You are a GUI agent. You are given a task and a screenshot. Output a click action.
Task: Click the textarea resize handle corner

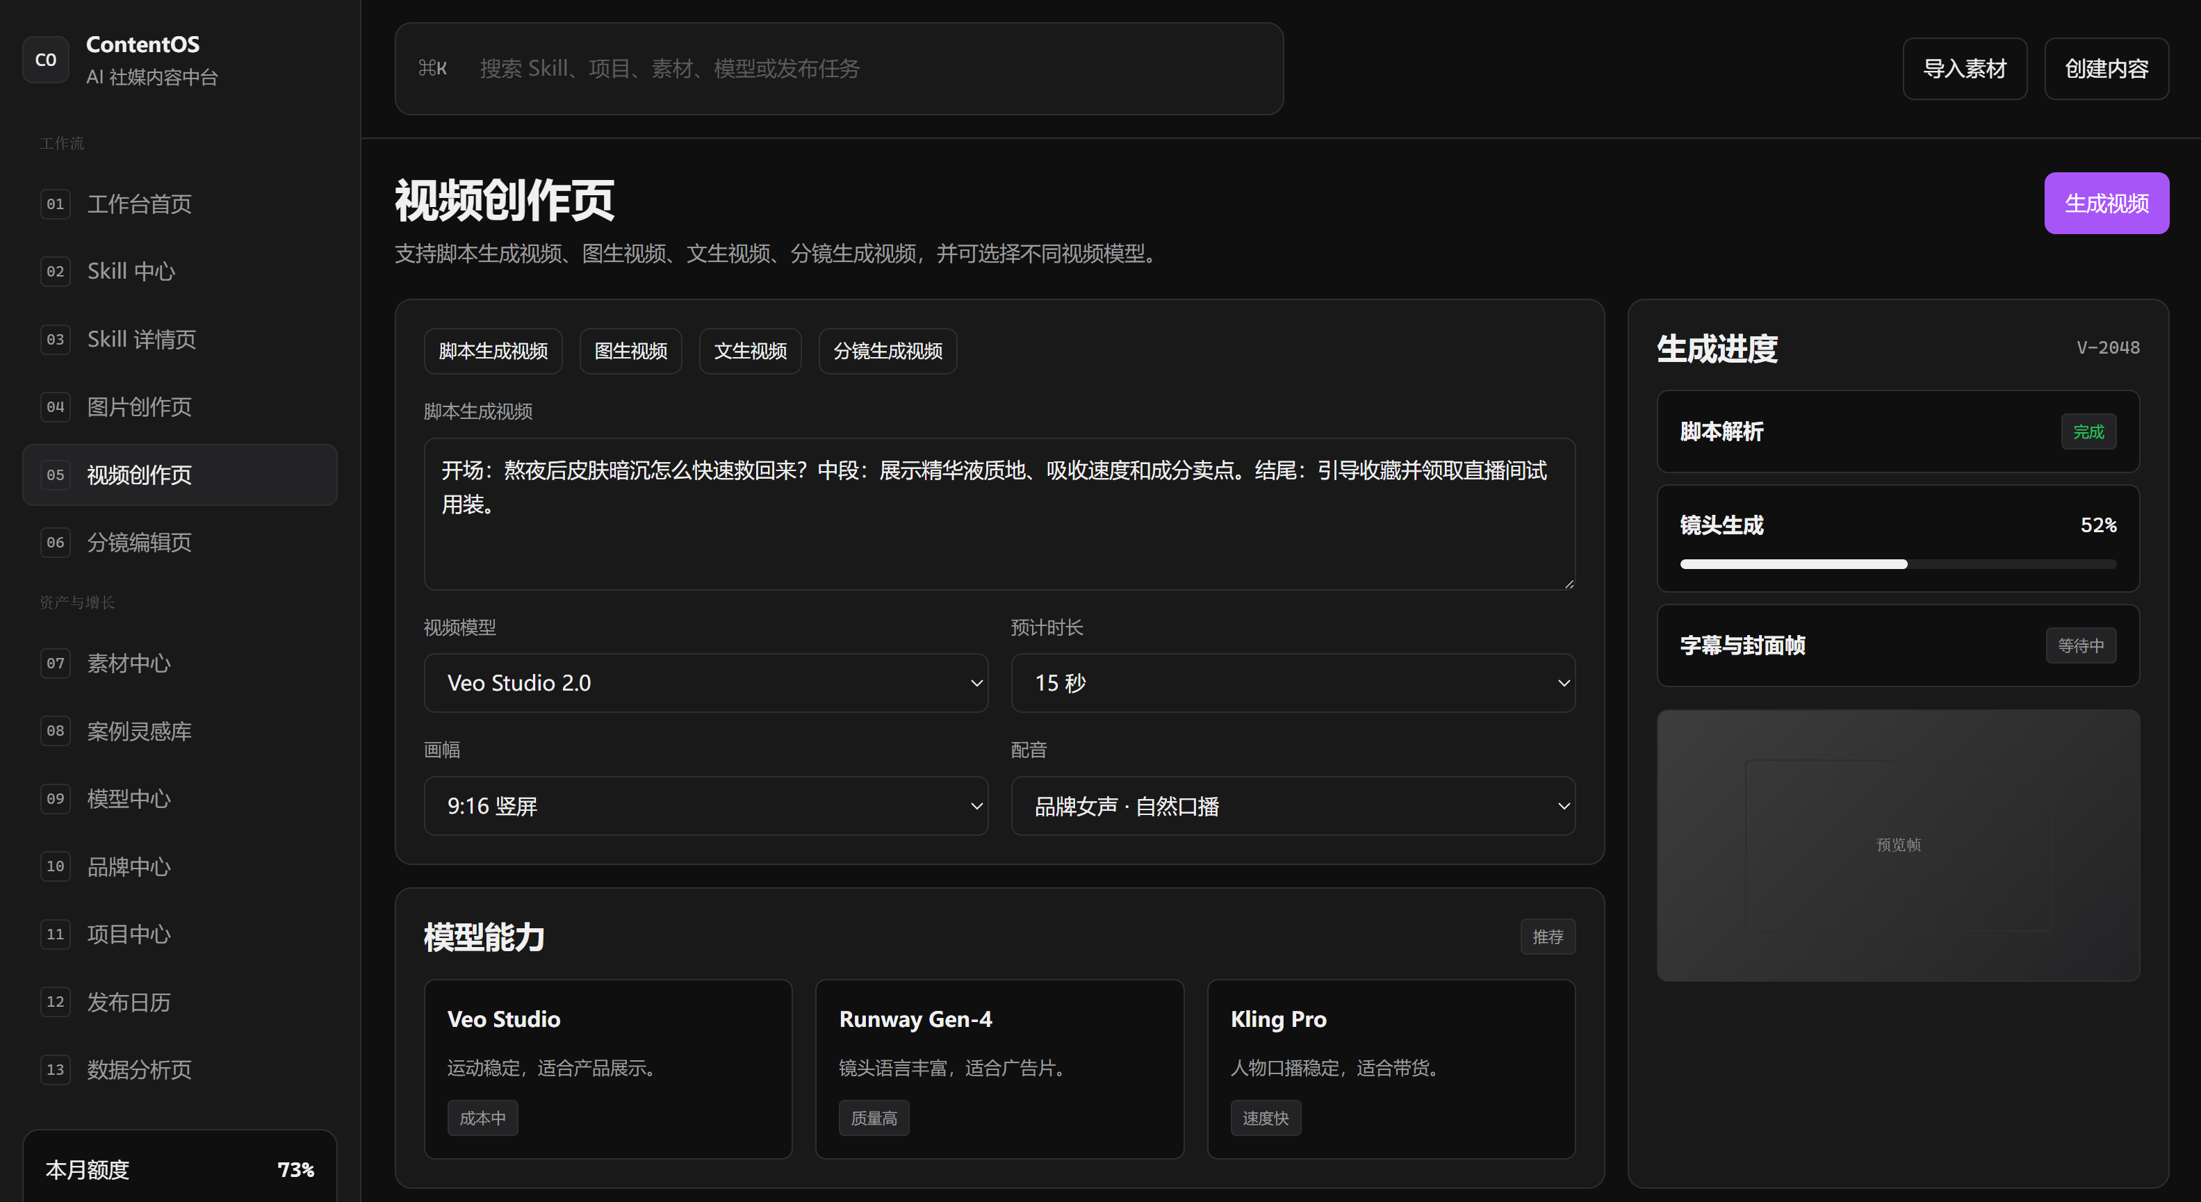point(1569,584)
